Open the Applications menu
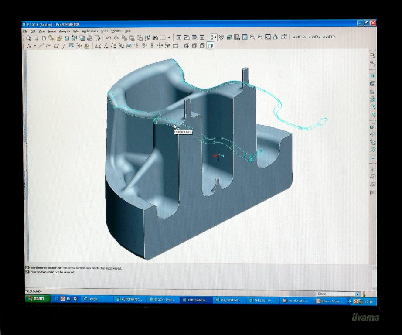 tap(89, 31)
